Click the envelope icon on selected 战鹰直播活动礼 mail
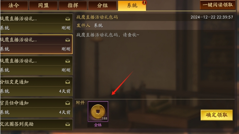 68,40
